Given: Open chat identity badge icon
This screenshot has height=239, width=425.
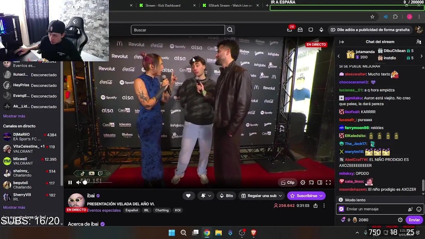Looking at the screenshot, I should coord(341,209).
